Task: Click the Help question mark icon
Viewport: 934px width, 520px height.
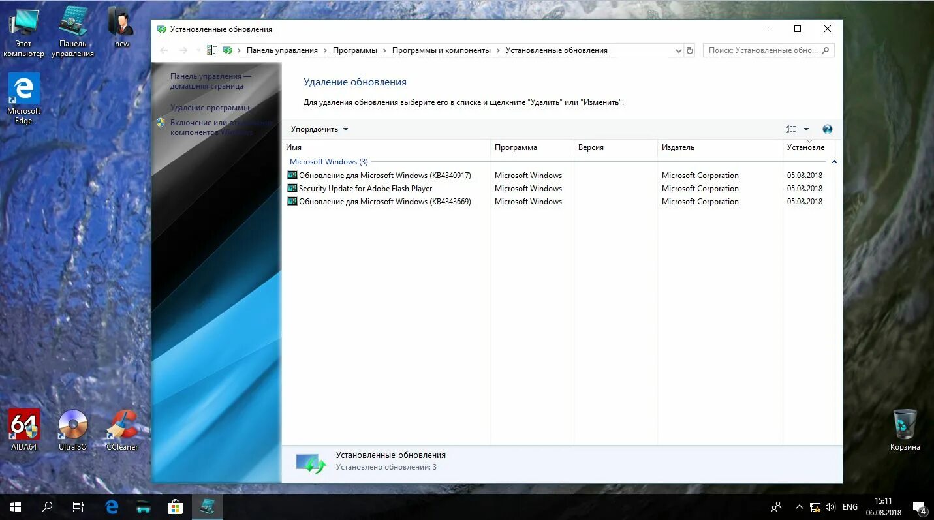Action: click(828, 129)
